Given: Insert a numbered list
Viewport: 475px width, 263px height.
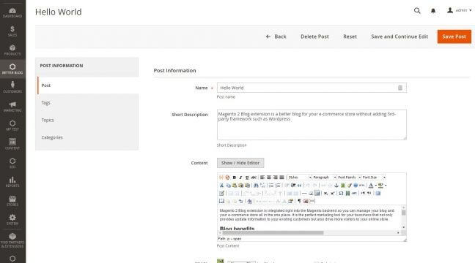Looking at the screenshot, I should 278,185.
